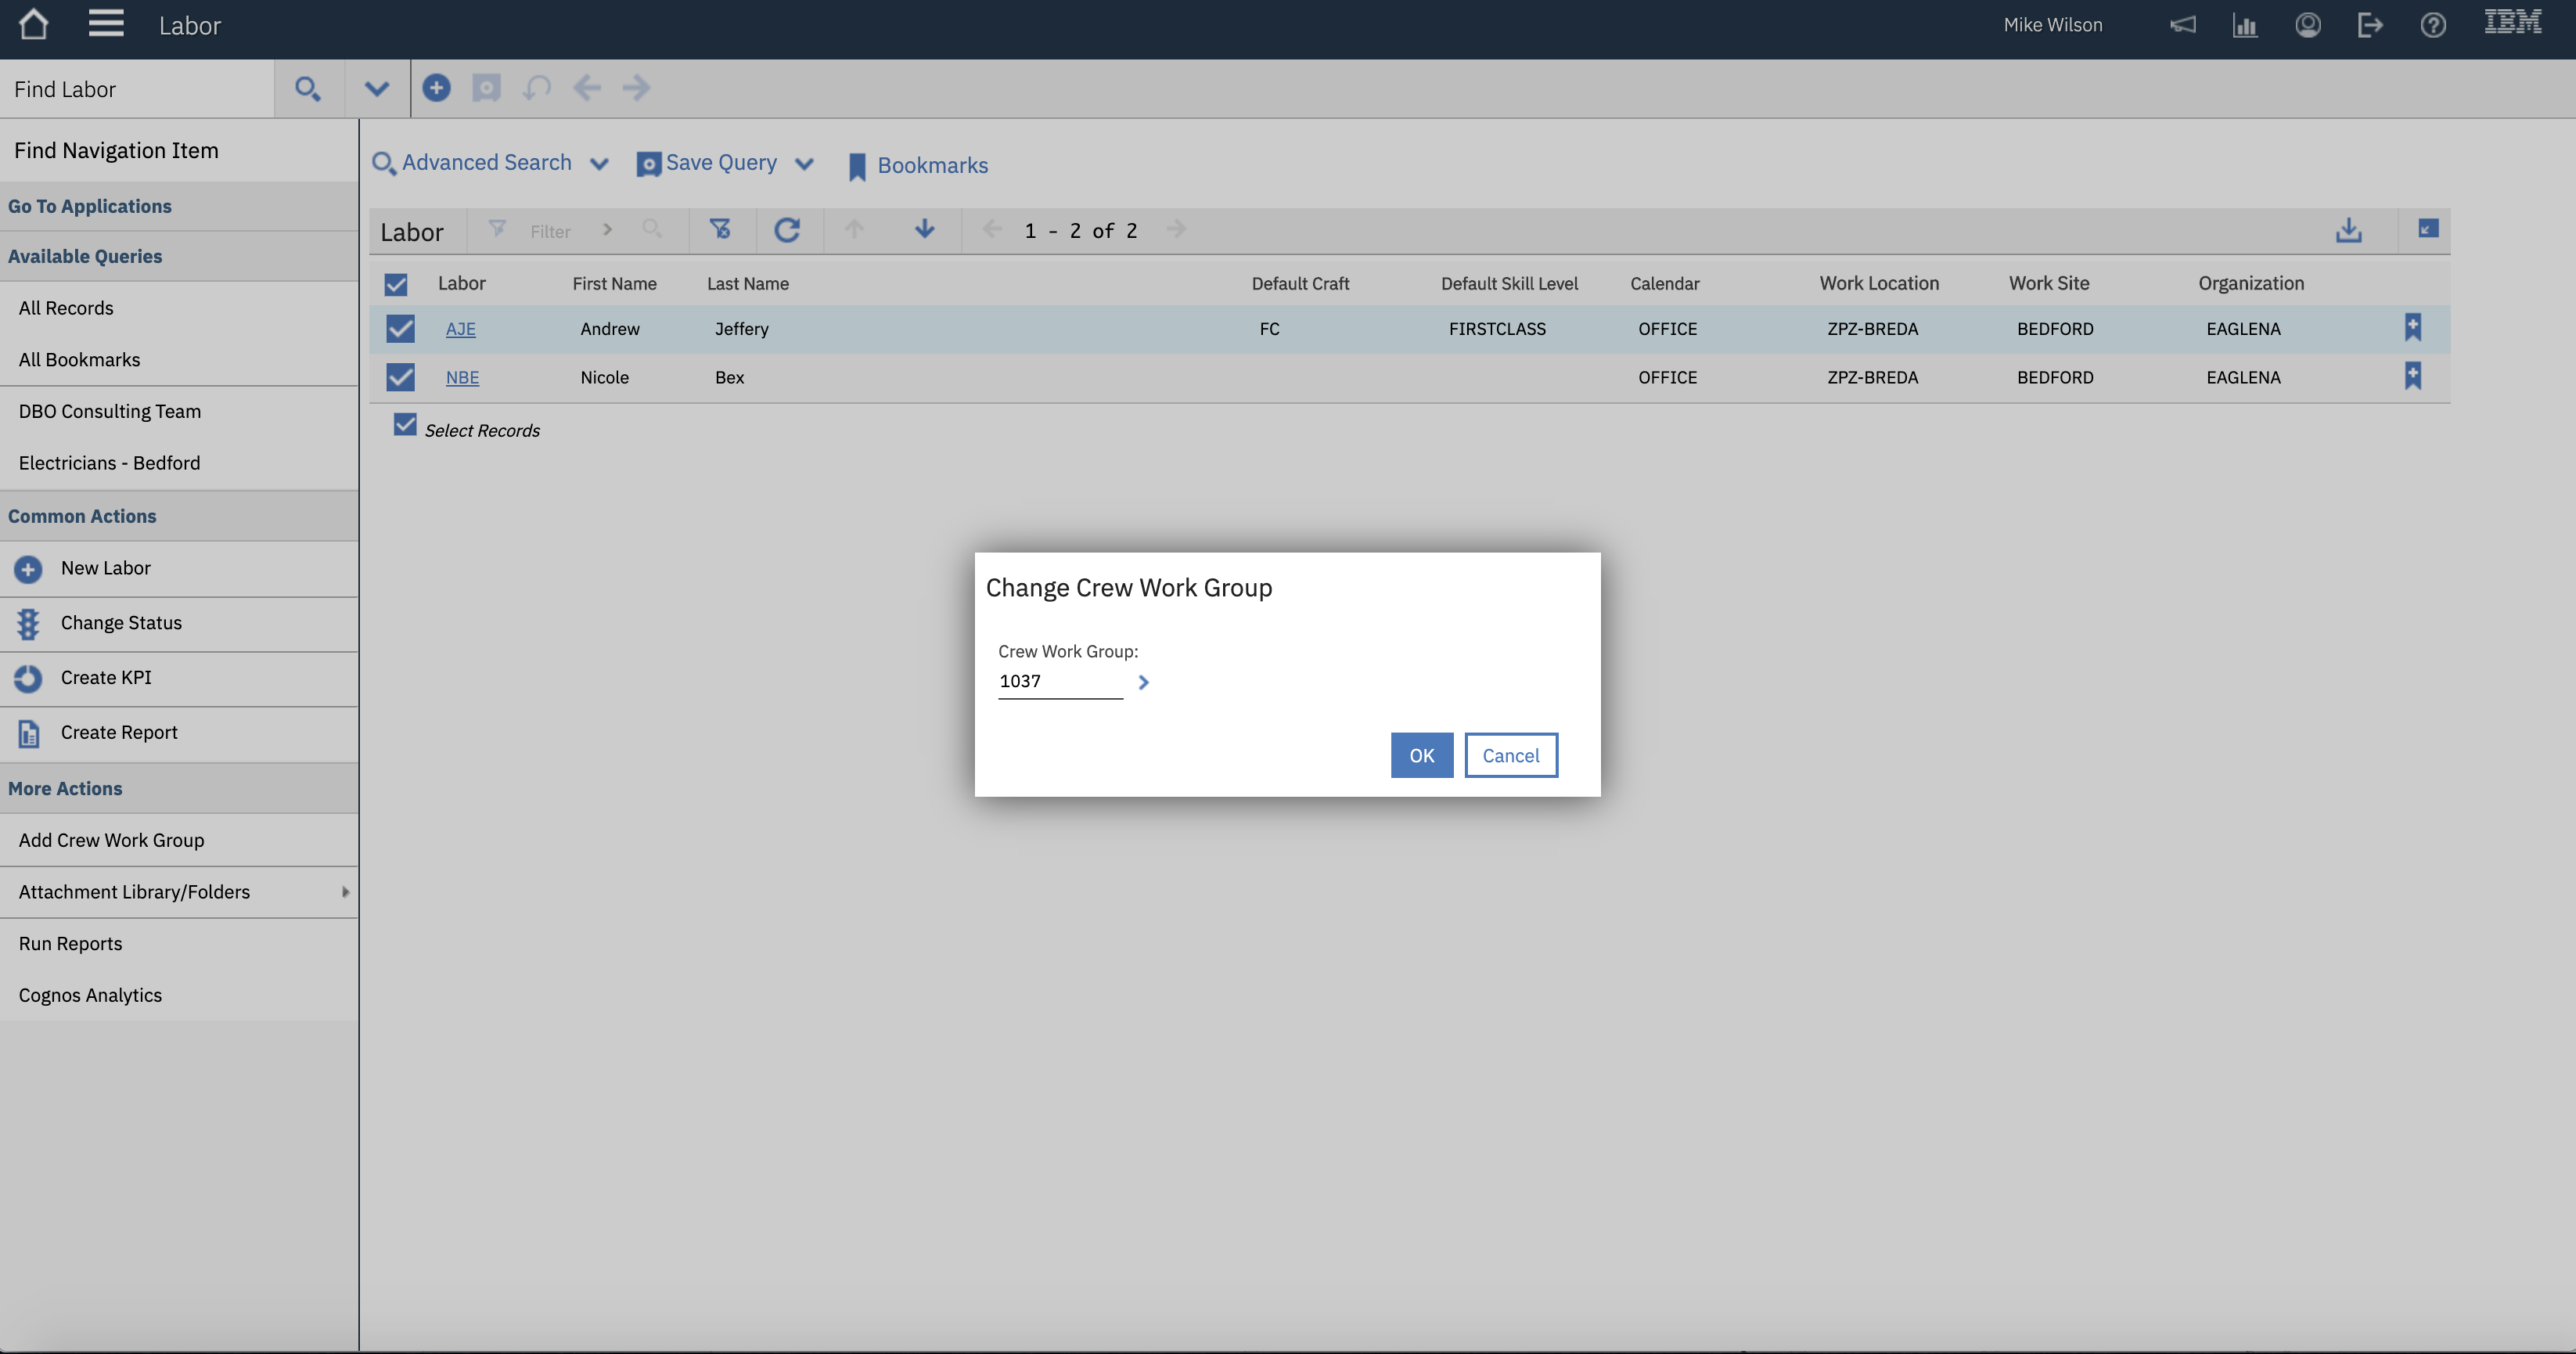Uncheck the NBE row checkbox

coord(400,377)
